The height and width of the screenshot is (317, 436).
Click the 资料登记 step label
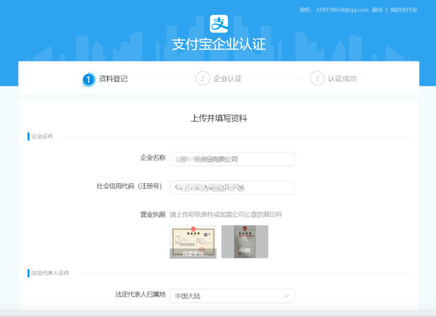coord(113,79)
